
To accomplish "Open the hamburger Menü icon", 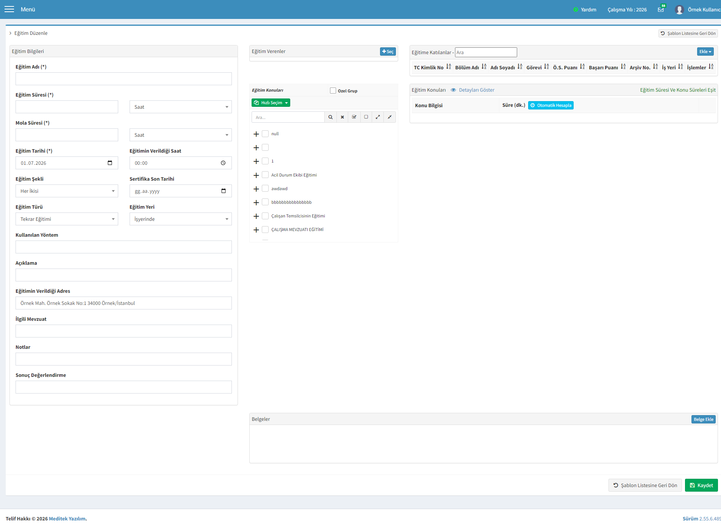I will pos(9,9).
